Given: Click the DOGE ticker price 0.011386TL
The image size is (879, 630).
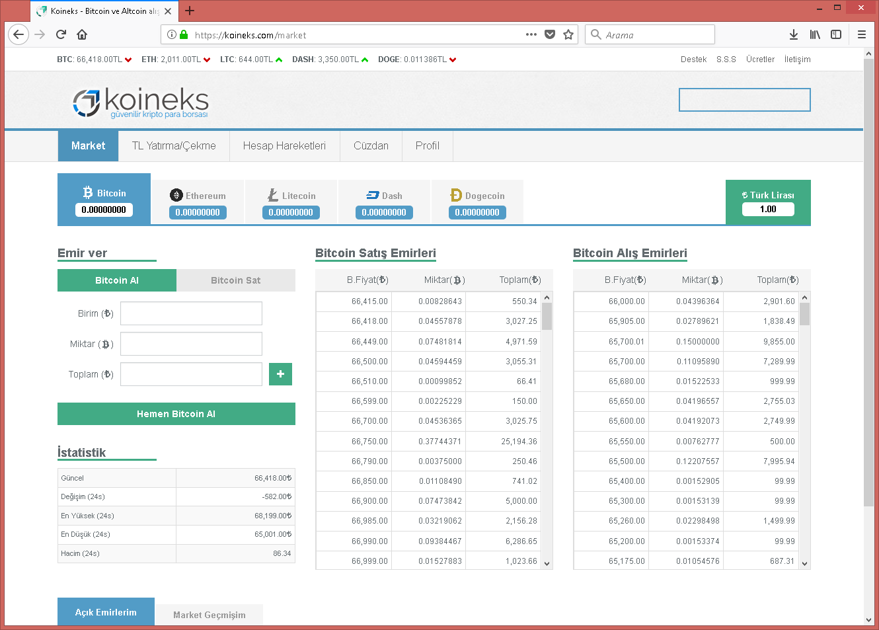Looking at the screenshot, I should click(425, 59).
